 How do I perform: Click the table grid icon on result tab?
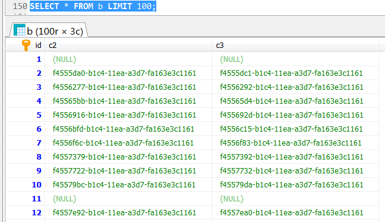[19, 30]
